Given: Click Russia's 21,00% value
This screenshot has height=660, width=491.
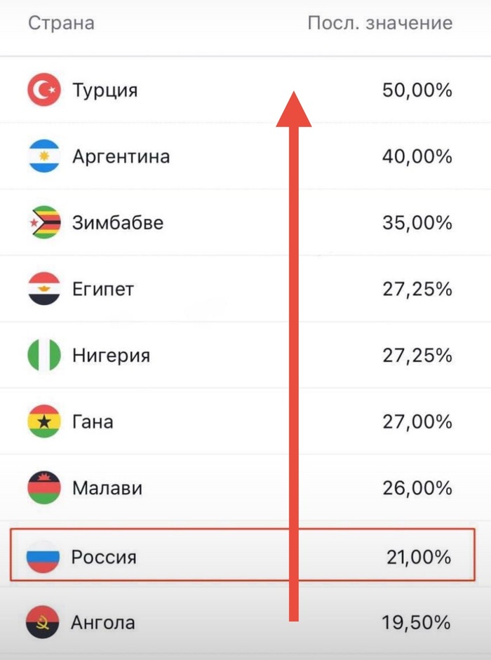Looking at the screenshot, I should [419, 558].
